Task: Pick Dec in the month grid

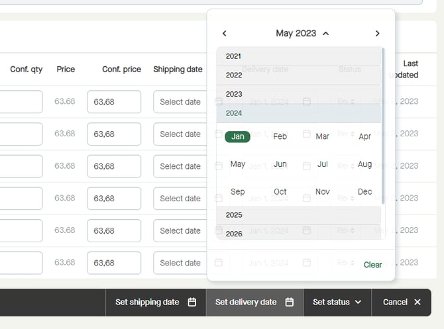Action: point(364,192)
